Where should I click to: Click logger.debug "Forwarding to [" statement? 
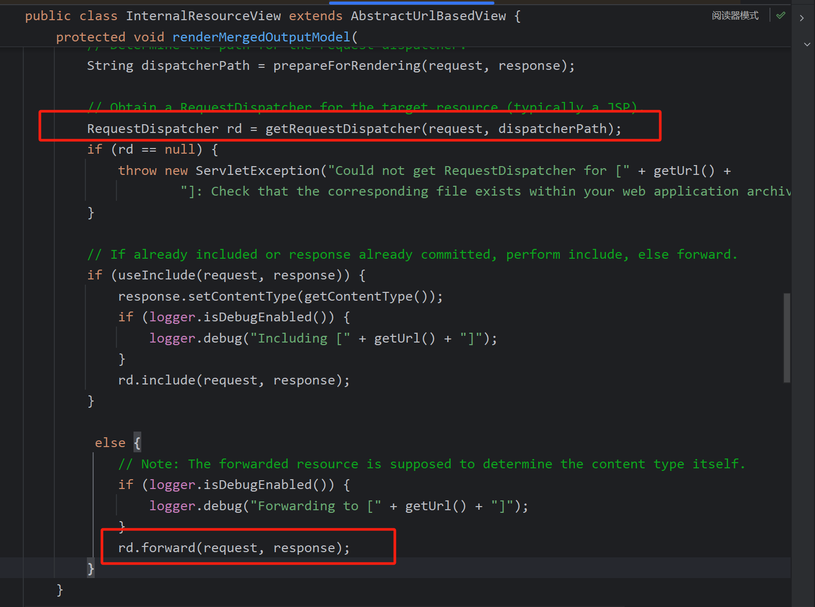click(339, 506)
